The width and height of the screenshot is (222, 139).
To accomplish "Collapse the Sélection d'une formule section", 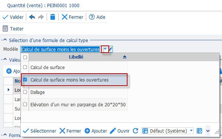I will point(5,40).
